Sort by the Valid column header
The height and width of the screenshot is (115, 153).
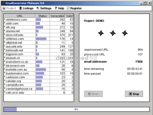[x=69, y=16]
